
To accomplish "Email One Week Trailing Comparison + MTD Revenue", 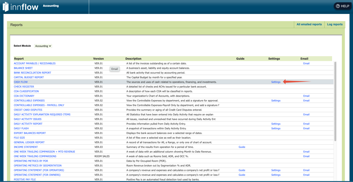I will [306, 152].
